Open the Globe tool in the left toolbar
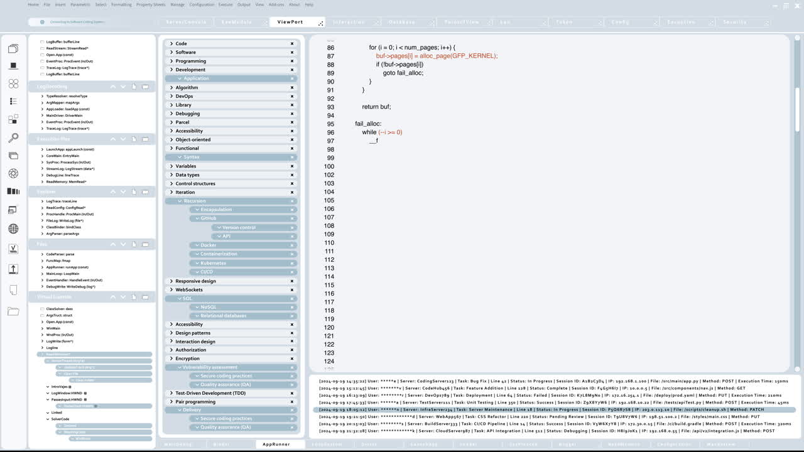804x452 pixels. point(13,228)
